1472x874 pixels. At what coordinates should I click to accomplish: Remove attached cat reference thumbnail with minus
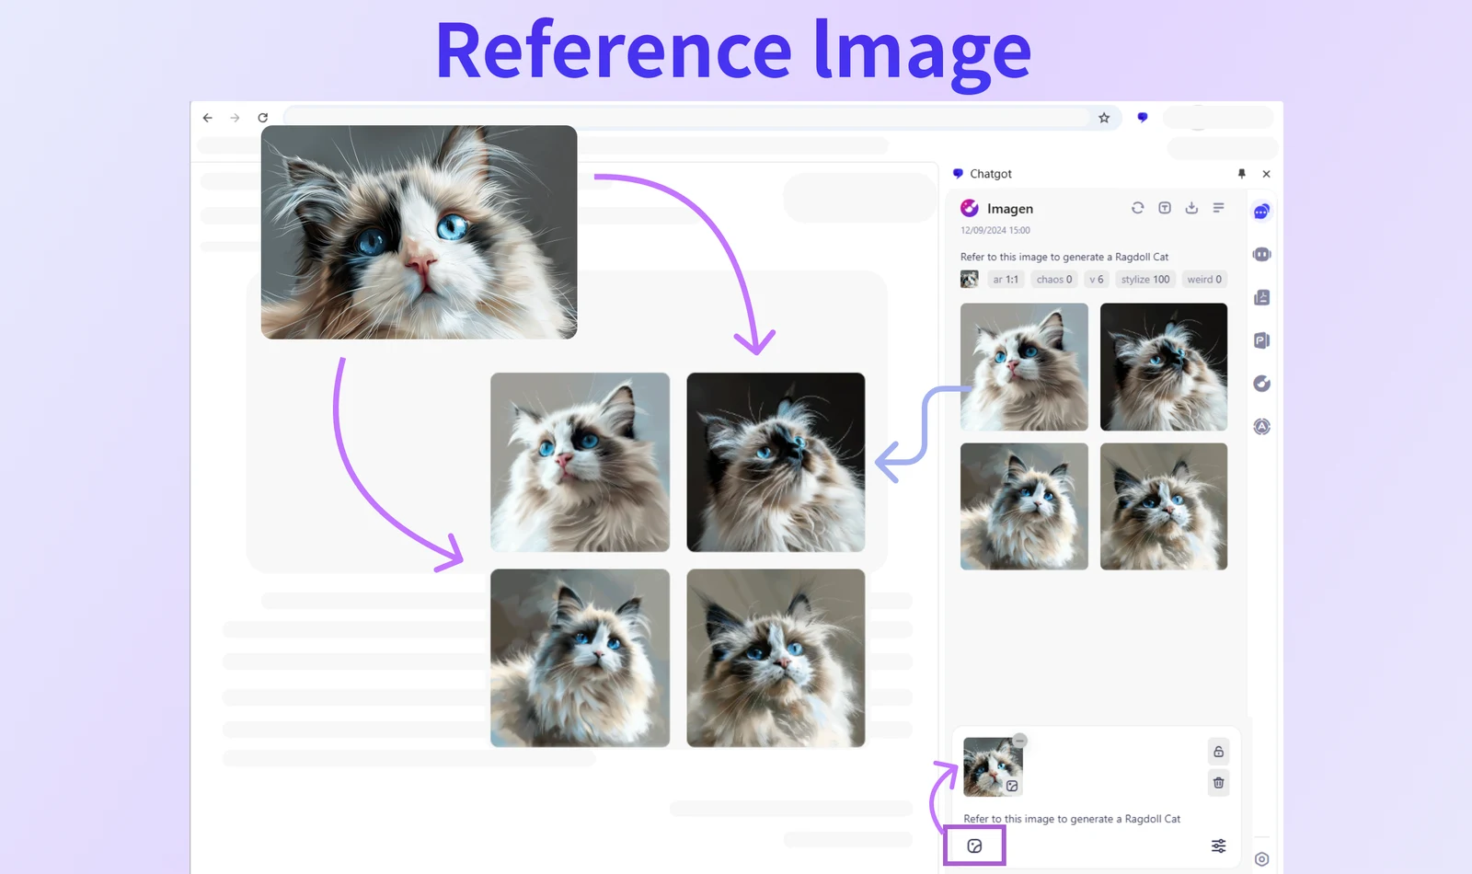[x=1019, y=741]
